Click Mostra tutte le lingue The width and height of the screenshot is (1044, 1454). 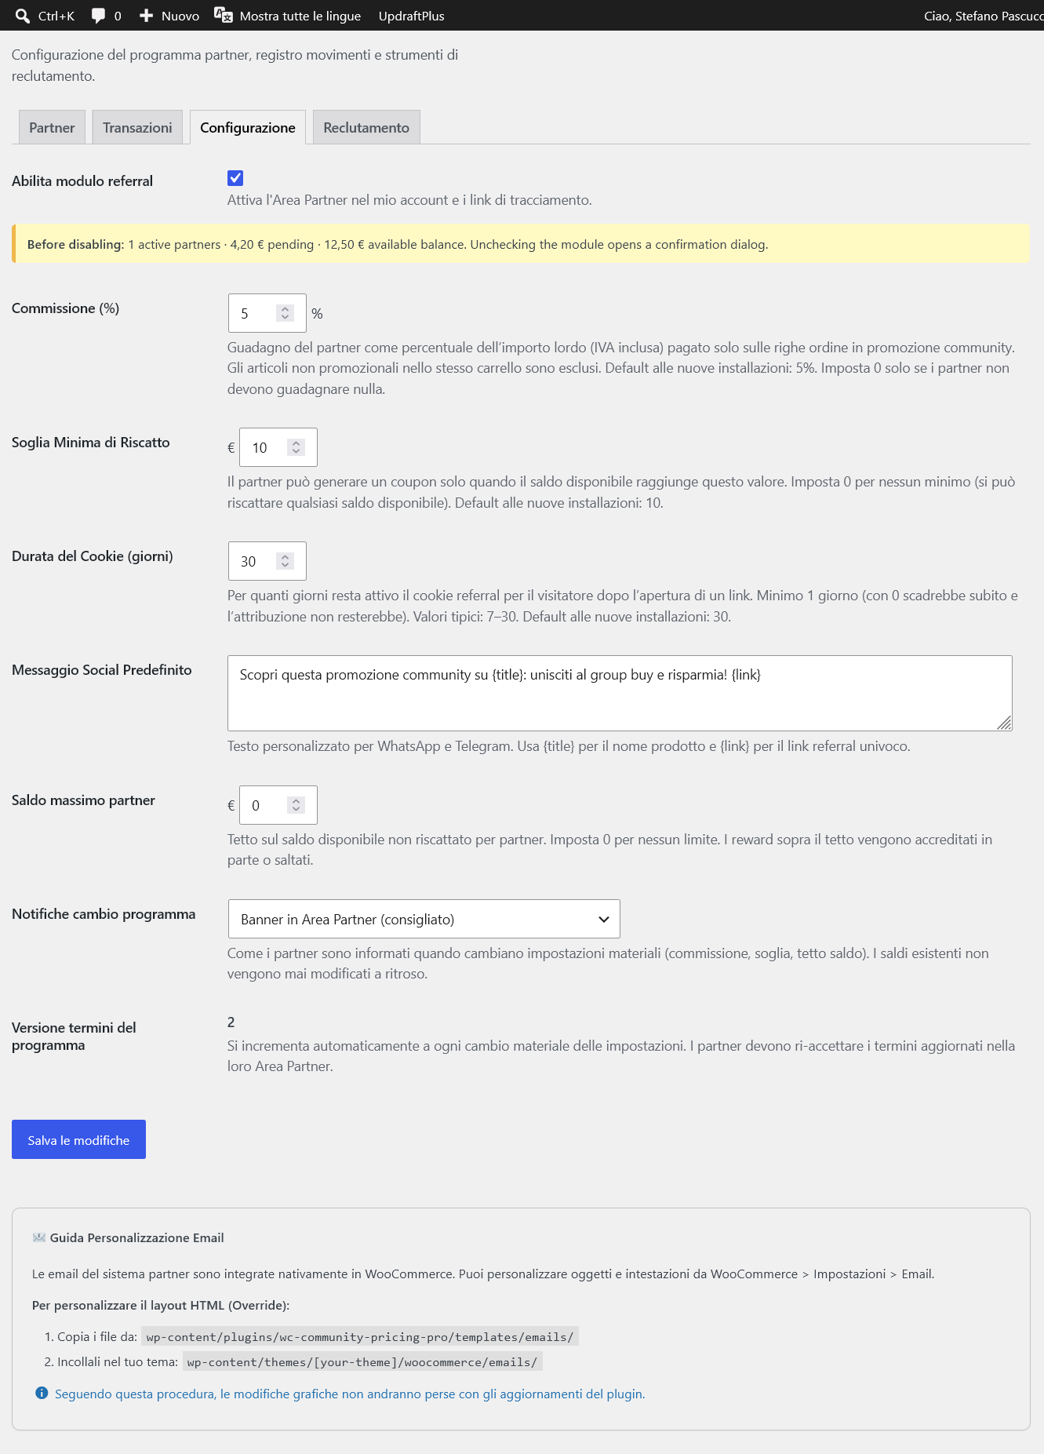pyautogui.click(x=300, y=16)
